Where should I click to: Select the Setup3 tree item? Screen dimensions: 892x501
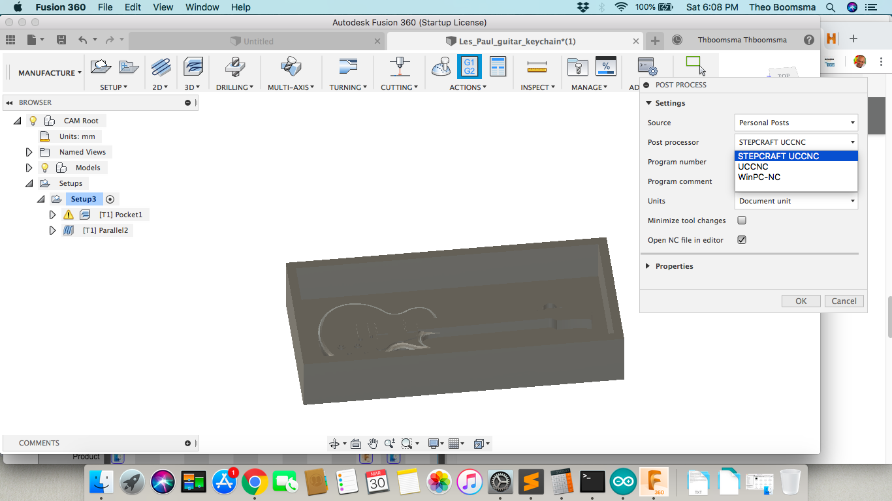coord(84,199)
